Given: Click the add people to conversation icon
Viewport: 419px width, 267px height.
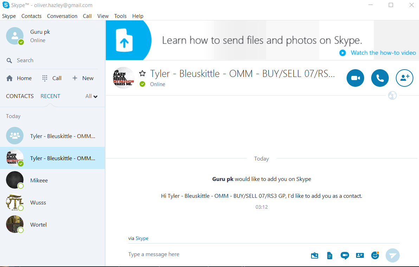Looking at the screenshot, I should click(405, 78).
